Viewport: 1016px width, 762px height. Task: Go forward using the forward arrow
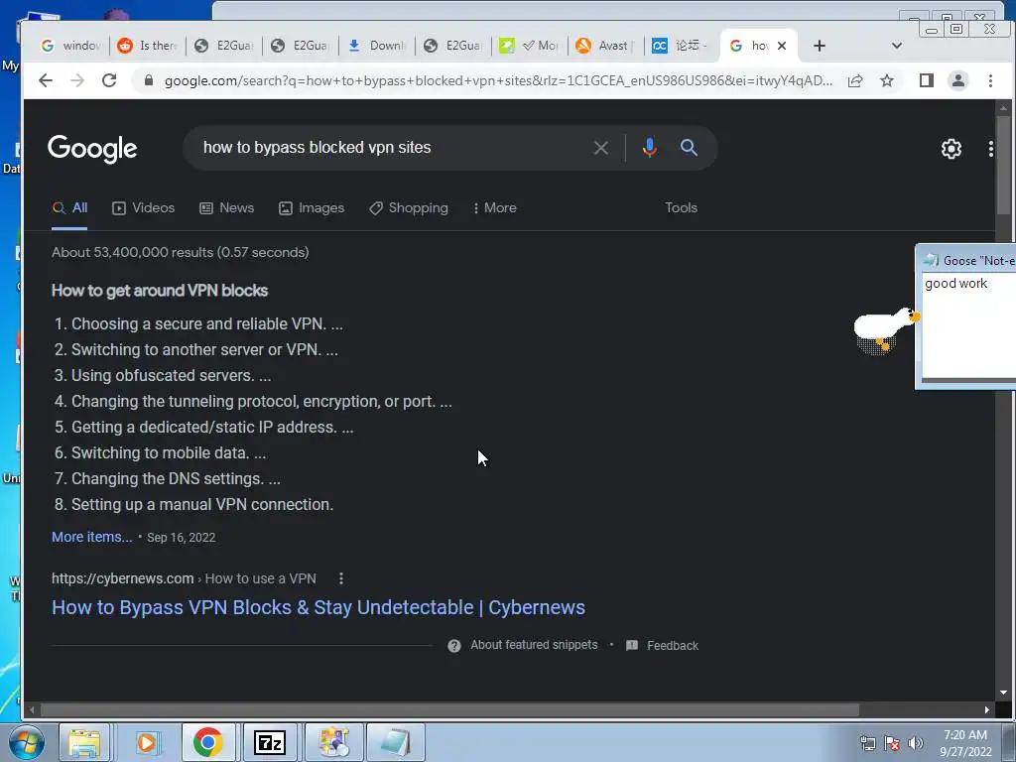(77, 80)
